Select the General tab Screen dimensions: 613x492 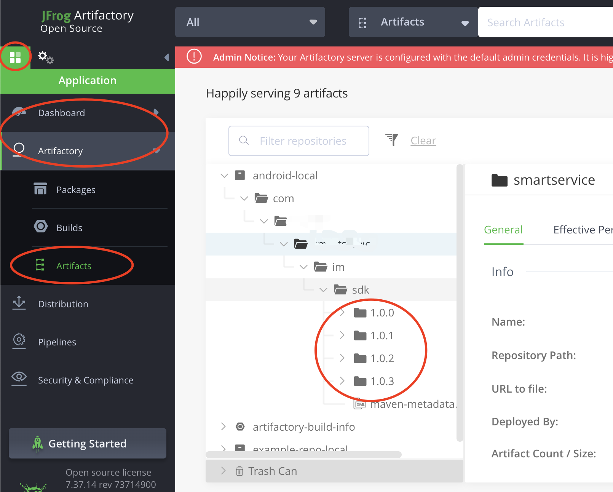(x=503, y=230)
